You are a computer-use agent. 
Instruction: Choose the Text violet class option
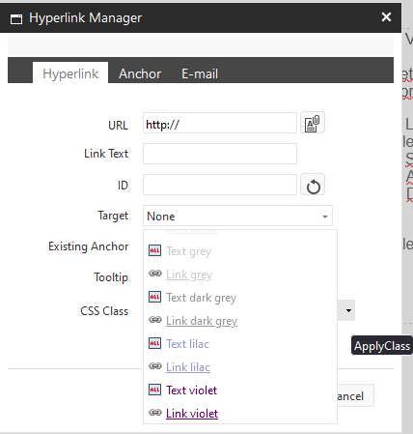(x=192, y=391)
